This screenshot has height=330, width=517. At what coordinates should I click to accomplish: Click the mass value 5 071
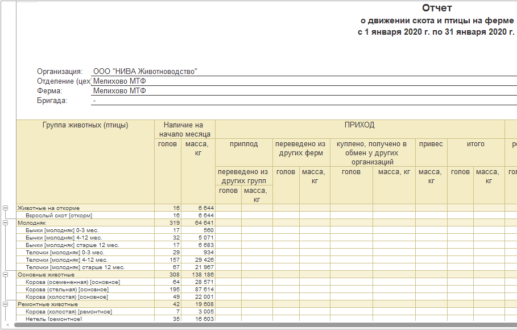coord(206,238)
